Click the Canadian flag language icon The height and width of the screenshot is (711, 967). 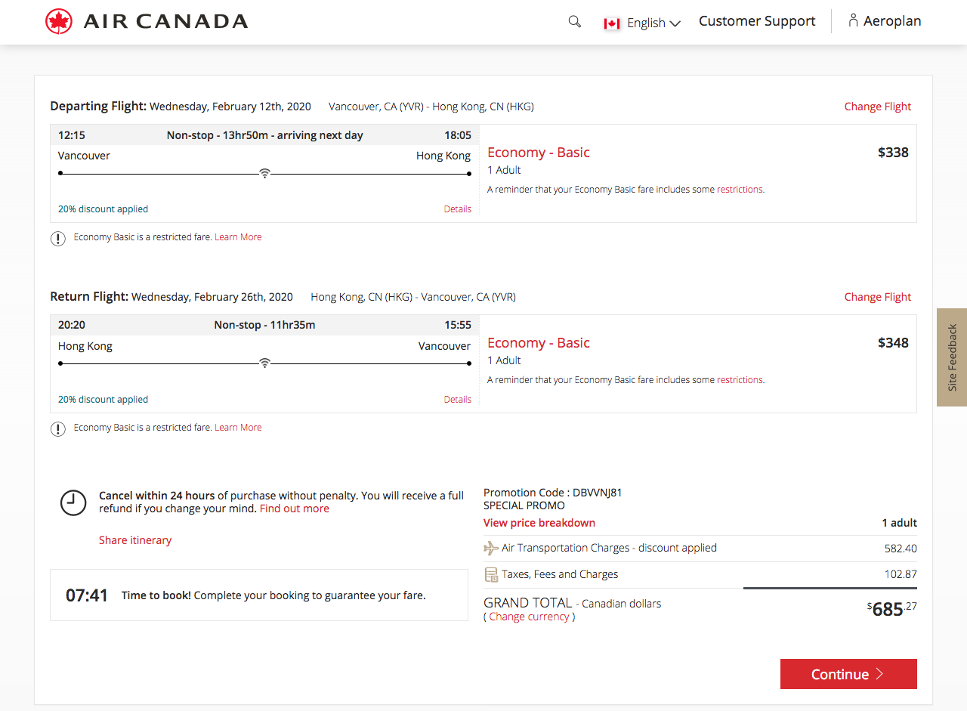tap(612, 23)
